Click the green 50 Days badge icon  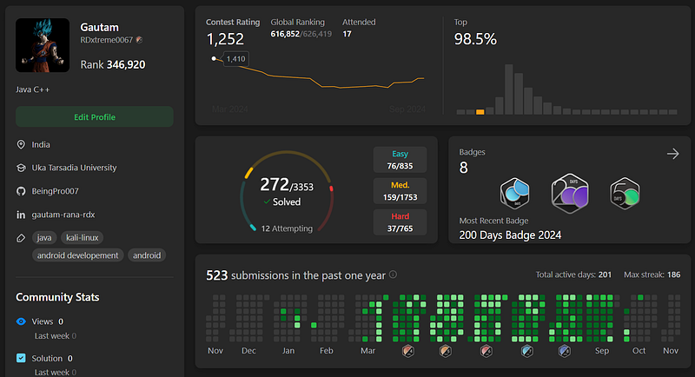coord(625,193)
